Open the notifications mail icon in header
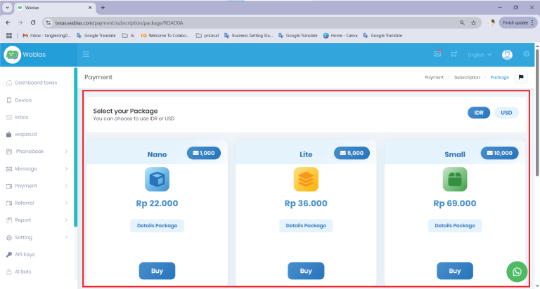This screenshot has width=540, height=289. (437, 54)
